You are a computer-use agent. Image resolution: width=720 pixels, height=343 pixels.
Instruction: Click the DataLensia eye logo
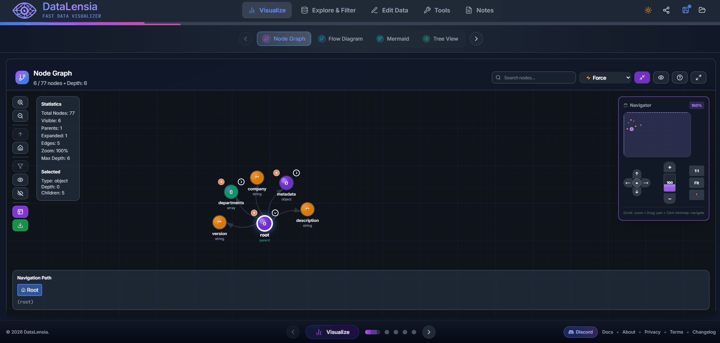[x=24, y=11]
